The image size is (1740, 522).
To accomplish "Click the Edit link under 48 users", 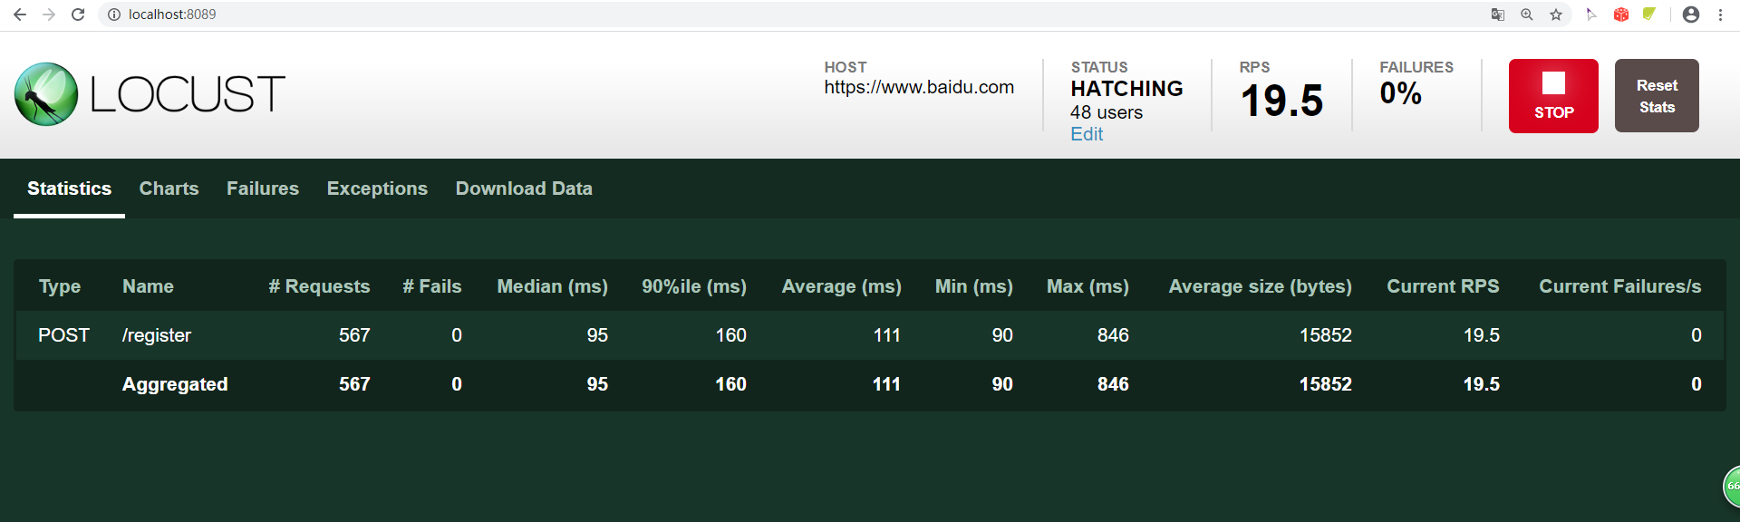I will tap(1087, 134).
